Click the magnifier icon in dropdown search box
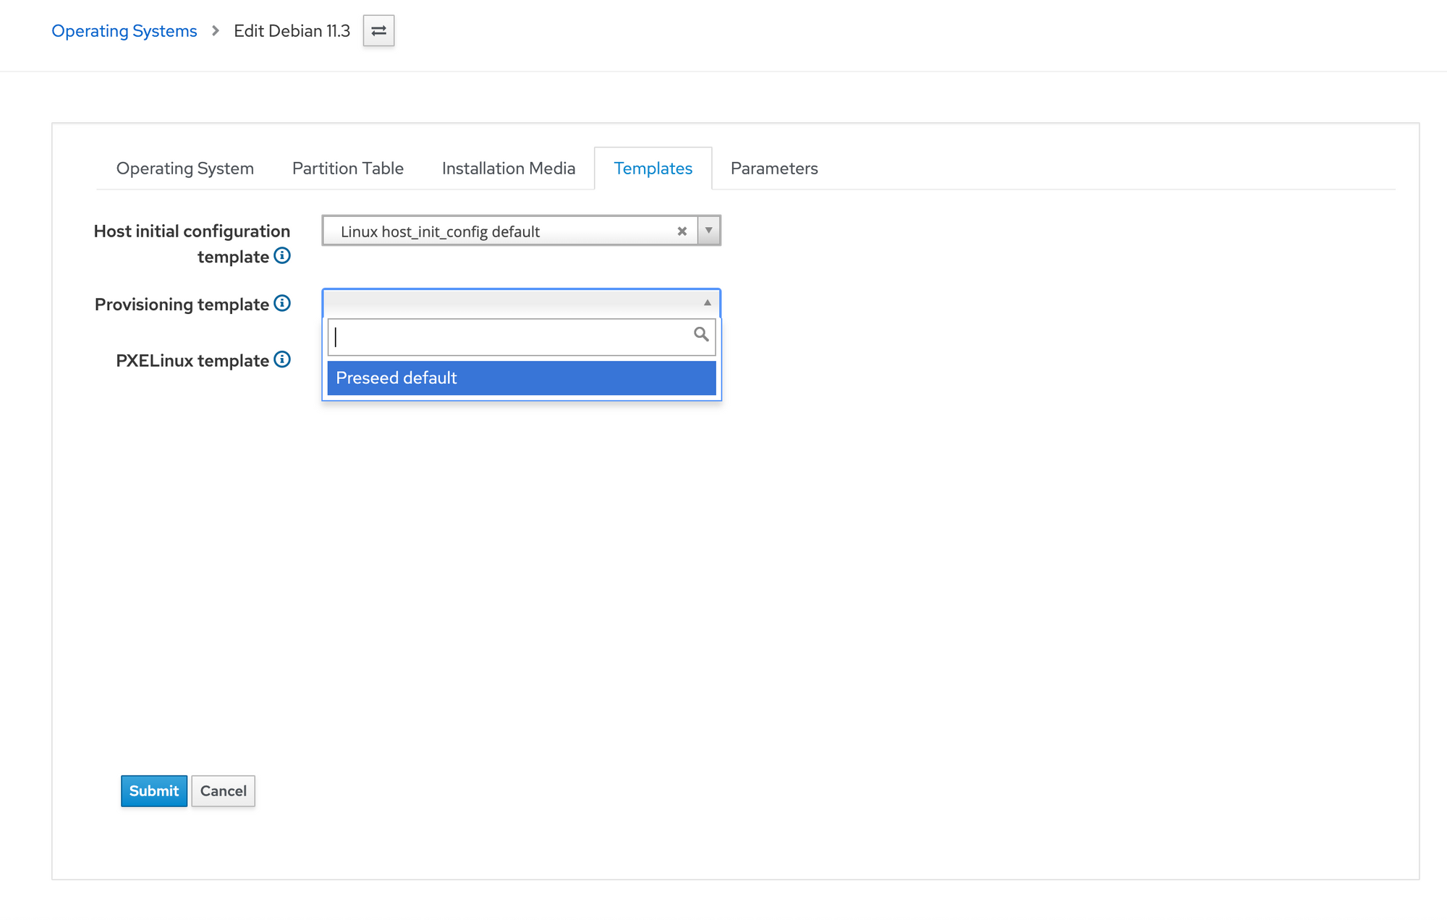 click(700, 335)
